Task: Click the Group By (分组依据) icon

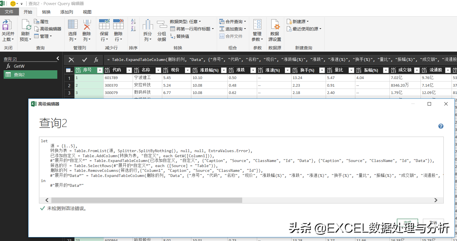Action: (x=162, y=25)
